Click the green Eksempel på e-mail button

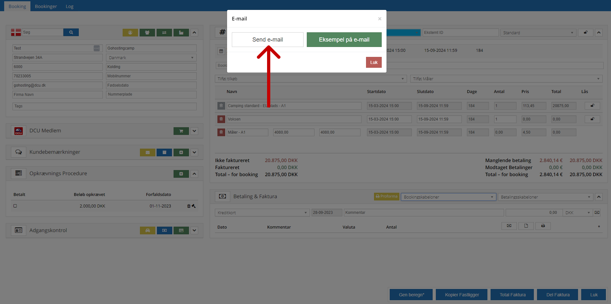click(344, 40)
